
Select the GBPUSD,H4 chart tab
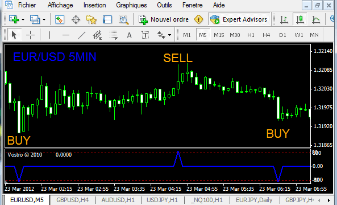tap(72, 200)
